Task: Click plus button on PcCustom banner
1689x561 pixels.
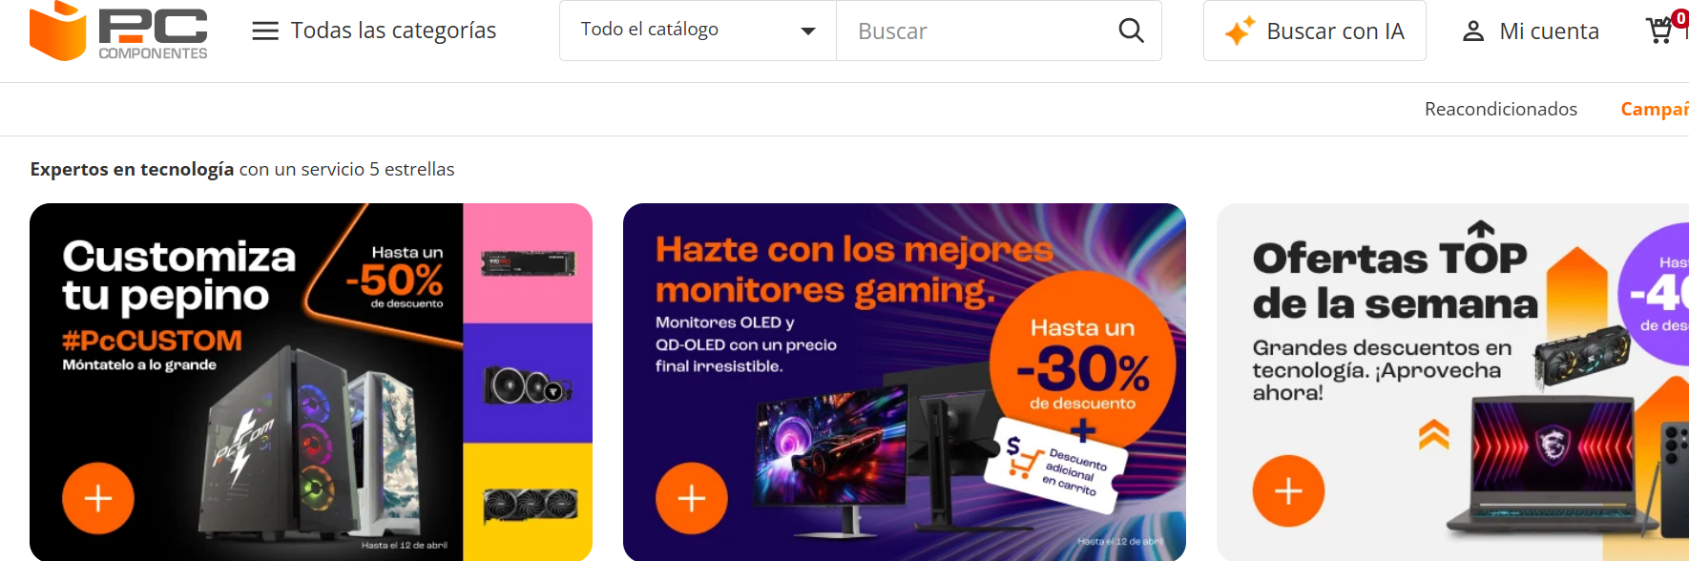Action: click(98, 498)
